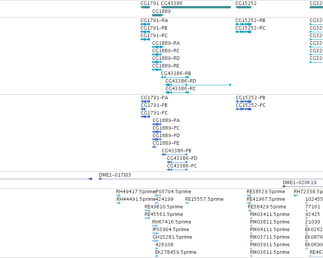
Task: Click the CG1889 gene arrow glyph
Action: 158,15
